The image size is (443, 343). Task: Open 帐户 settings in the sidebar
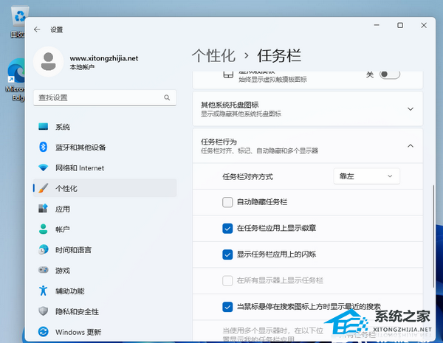63,229
